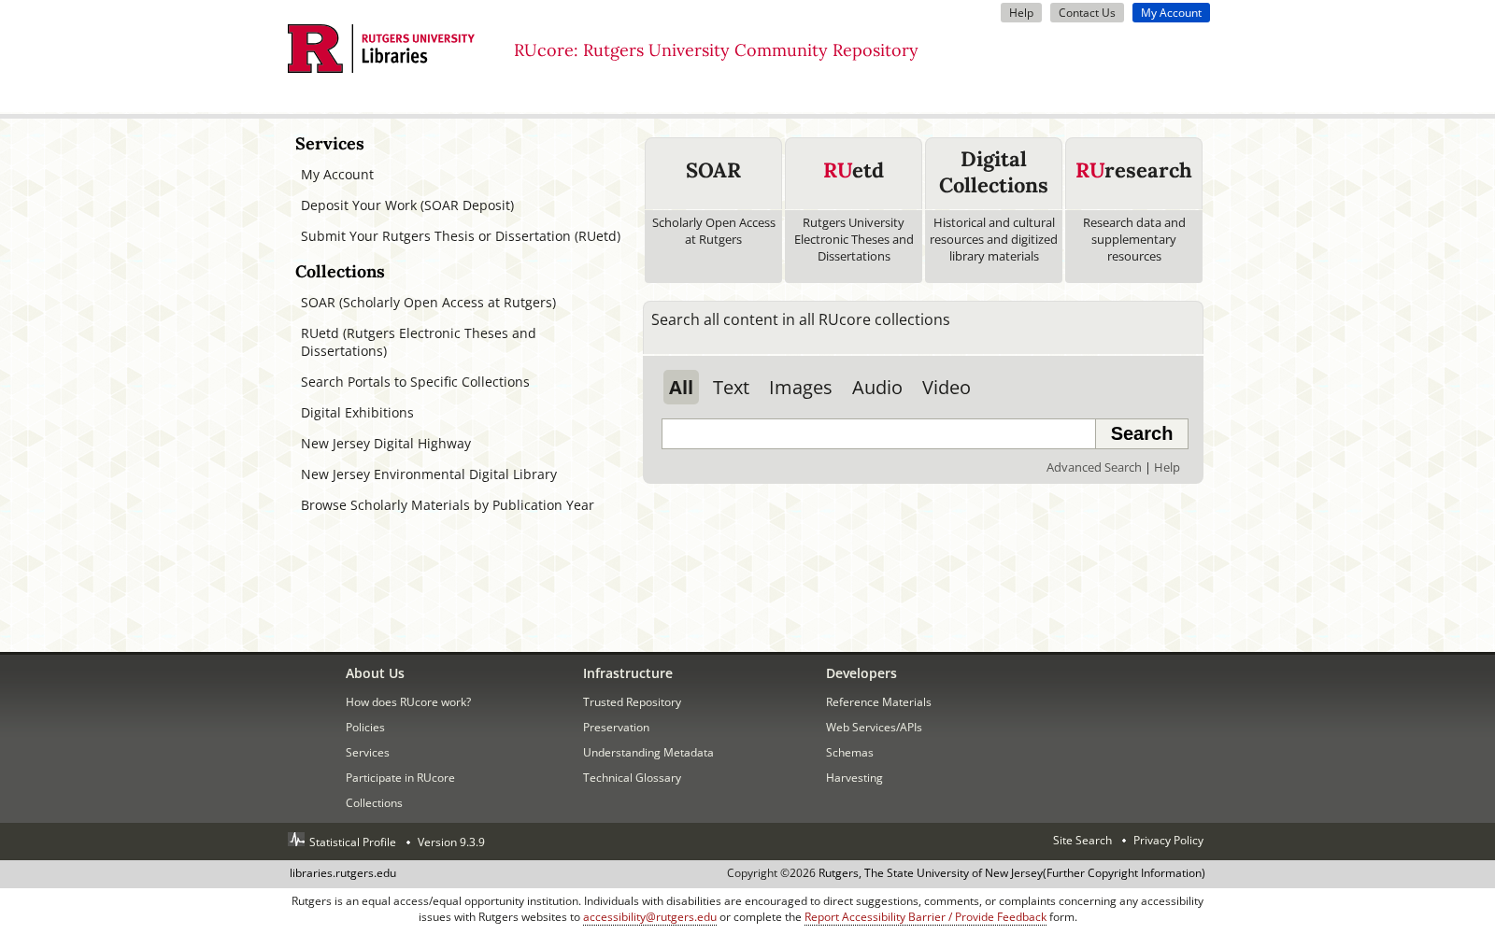The image size is (1495, 934).
Task: Open Further Copyright Information link
Action: tap(1124, 873)
